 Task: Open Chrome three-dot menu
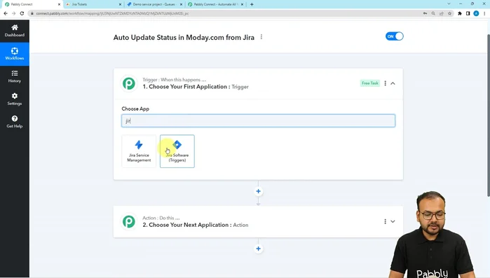tap(484, 13)
